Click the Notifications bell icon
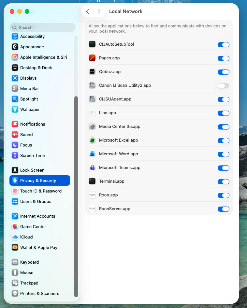The height and width of the screenshot is (308, 247). point(15,124)
